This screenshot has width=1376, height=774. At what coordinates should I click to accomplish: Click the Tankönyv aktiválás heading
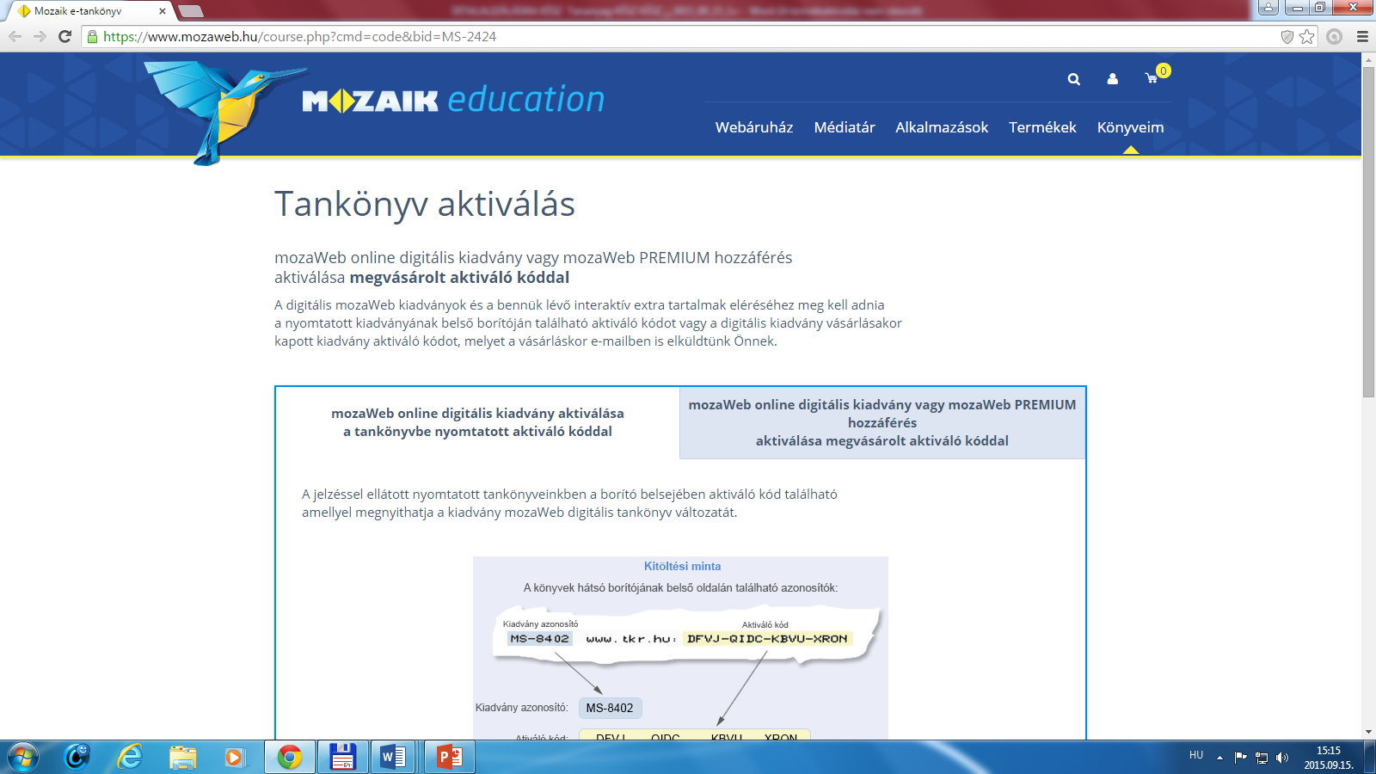pyautogui.click(x=425, y=205)
